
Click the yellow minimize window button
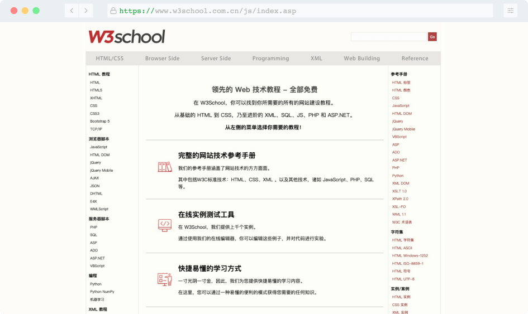[x=25, y=11]
